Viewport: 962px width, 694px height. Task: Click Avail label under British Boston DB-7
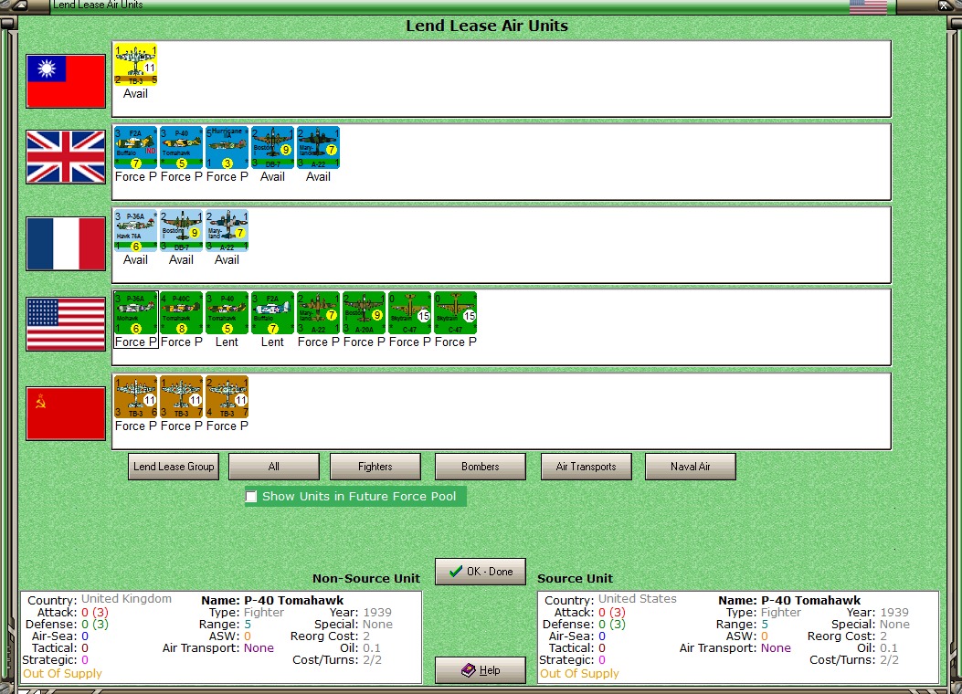pos(272,176)
